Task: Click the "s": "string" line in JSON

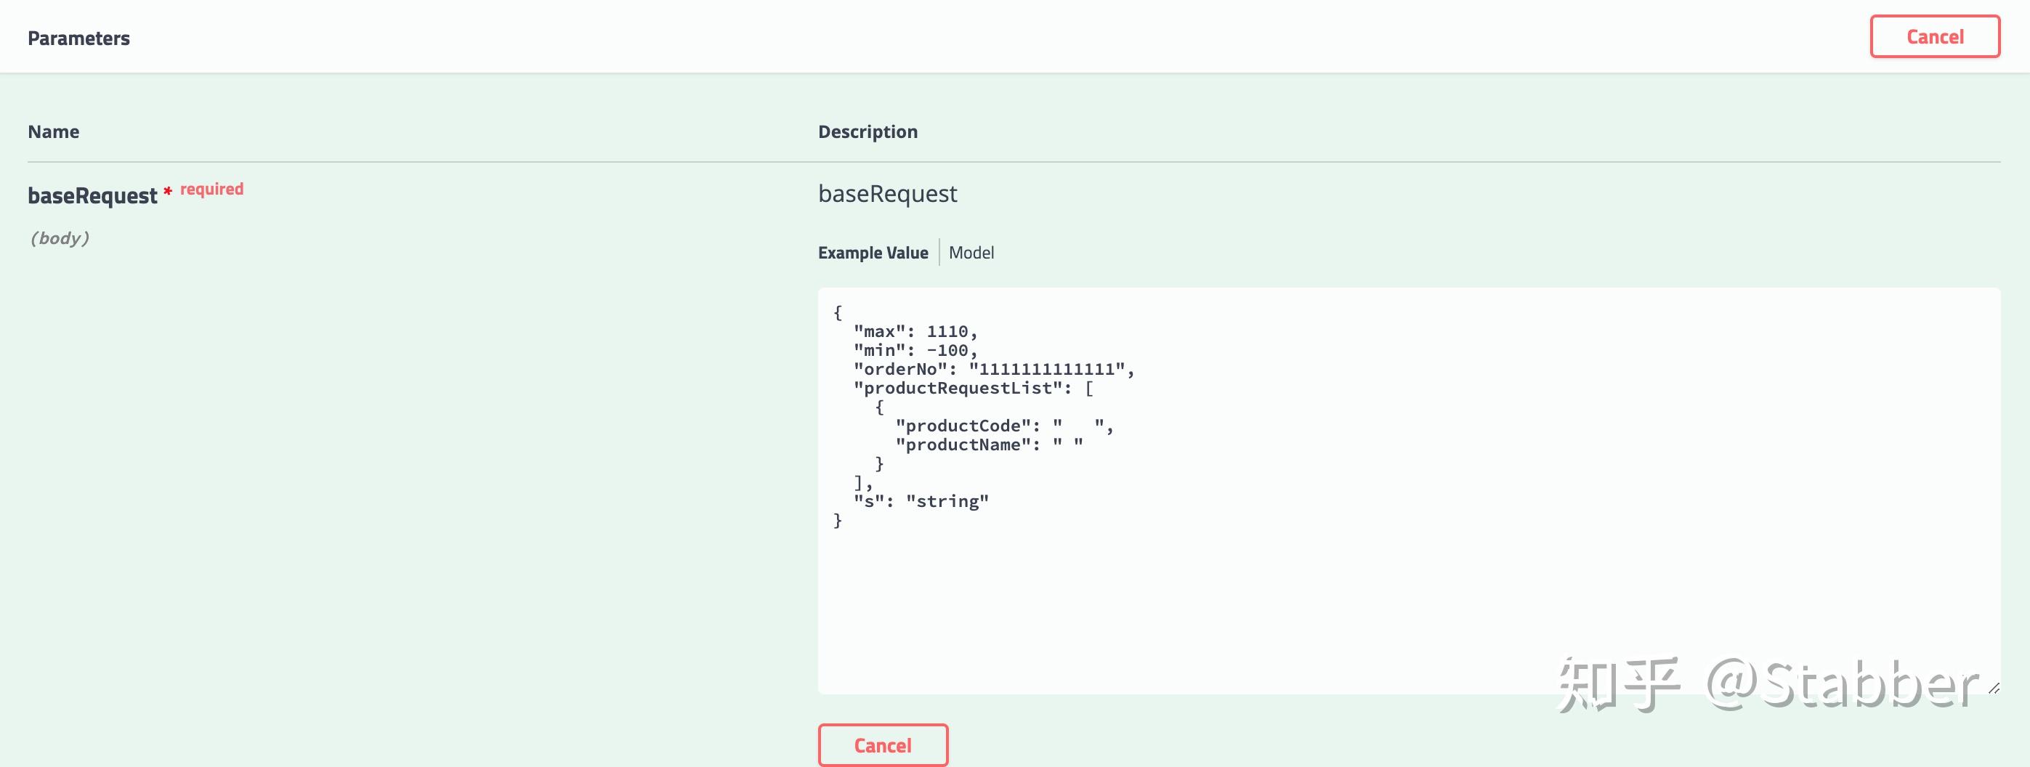Action: [921, 502]
